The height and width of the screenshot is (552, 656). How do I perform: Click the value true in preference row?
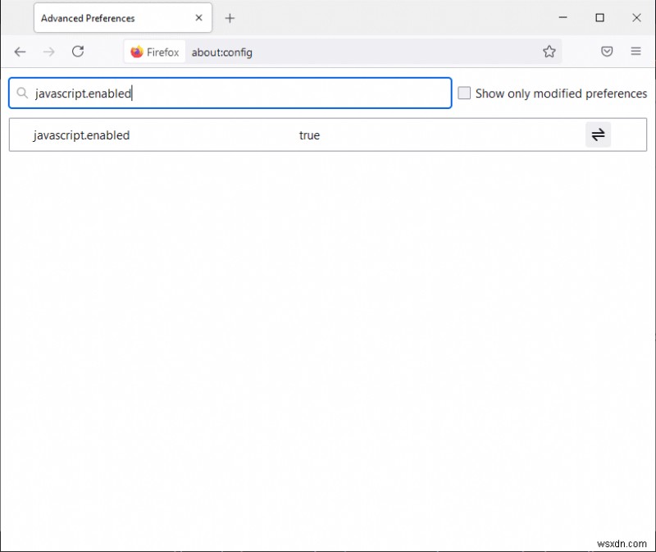click(309, 135)
